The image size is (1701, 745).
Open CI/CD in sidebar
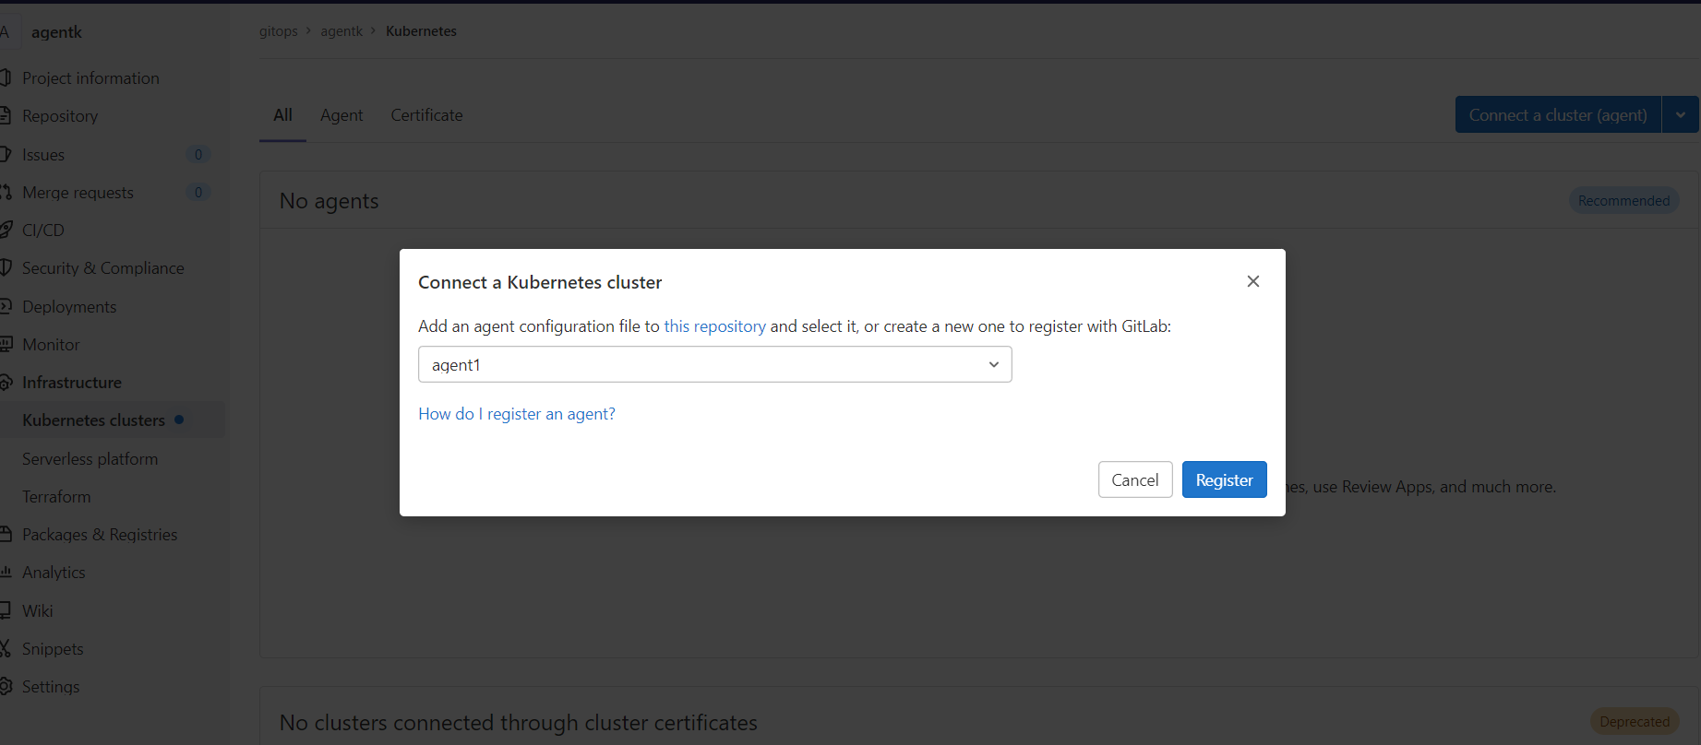pyautogui.click(x=43, y=231)
